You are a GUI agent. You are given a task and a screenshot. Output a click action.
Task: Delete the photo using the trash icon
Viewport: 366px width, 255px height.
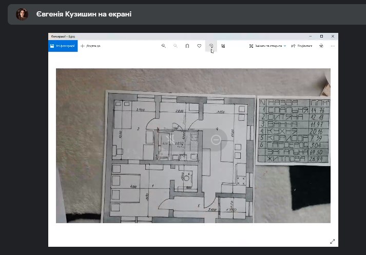187,46
